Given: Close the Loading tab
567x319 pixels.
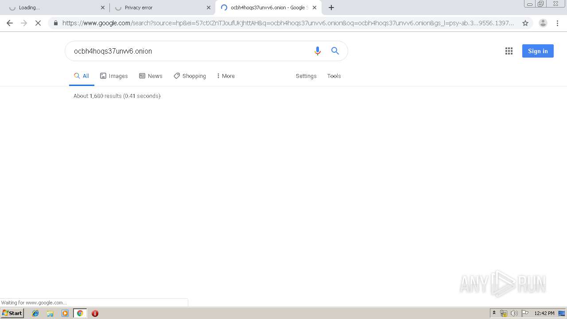Looking at the screenshot, I should click(x=103, y=8).
